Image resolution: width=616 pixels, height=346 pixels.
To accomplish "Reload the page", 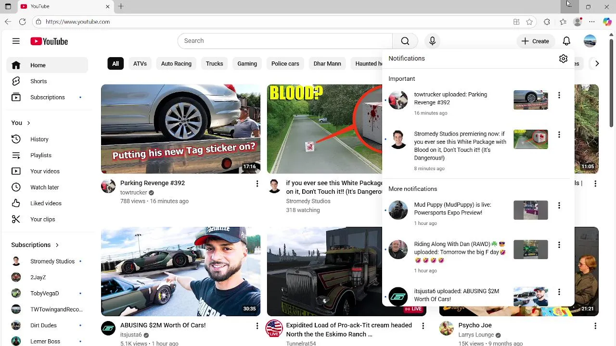I will pos(22,22).
